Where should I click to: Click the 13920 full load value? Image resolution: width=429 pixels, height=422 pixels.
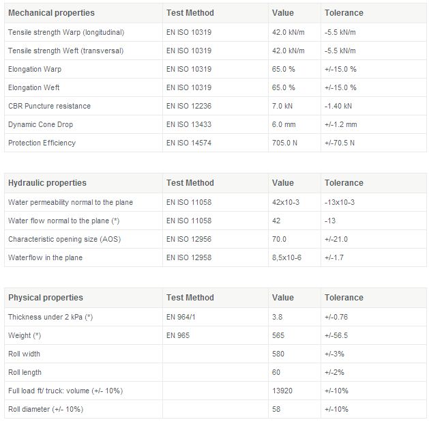point(282,390)
